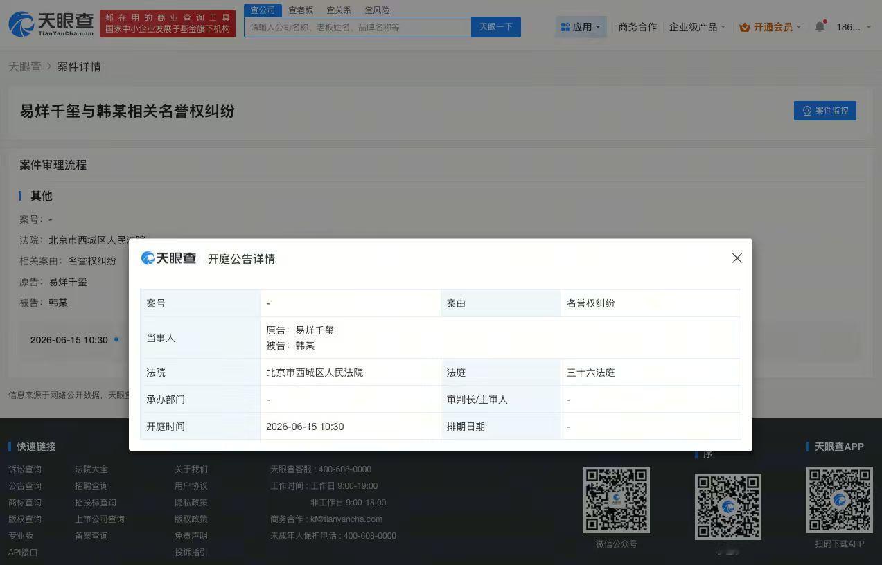This screenshot has width=882, height=565.
Task: Open the 186... account dropdown
Action: 854,27
